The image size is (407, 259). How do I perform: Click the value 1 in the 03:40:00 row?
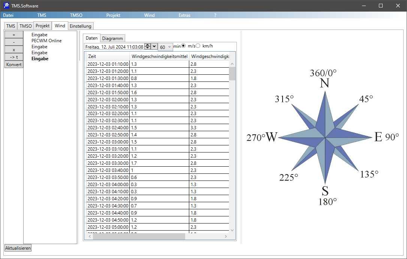click(x=159, y=170)
